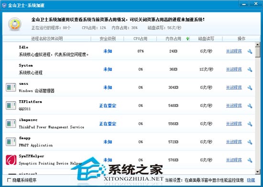
Task: Click the wrench icon in the fmapp row
Action: [250, 142]
